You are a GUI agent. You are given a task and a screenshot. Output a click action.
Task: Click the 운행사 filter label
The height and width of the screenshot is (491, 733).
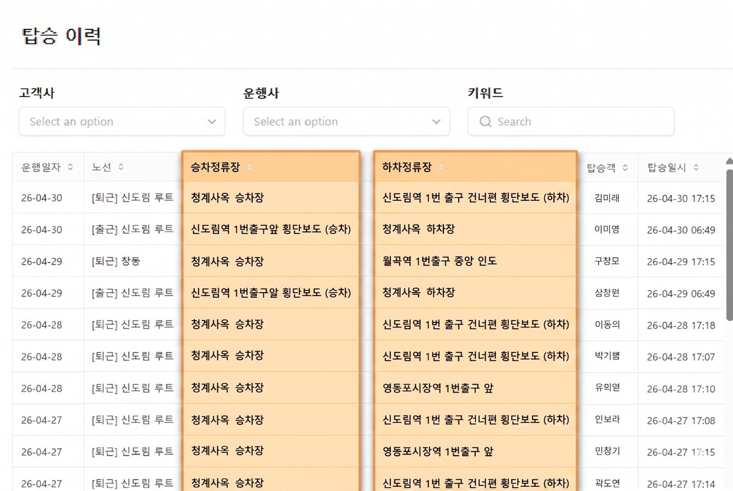pyautogui.click(x=261, y=93)
